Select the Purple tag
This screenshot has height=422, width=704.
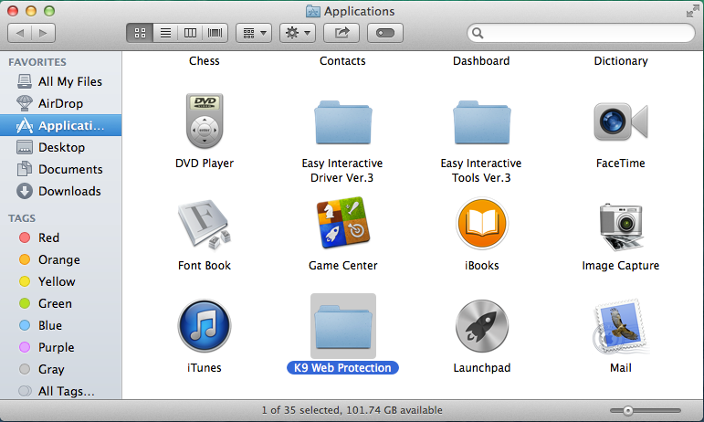[61, 347]
